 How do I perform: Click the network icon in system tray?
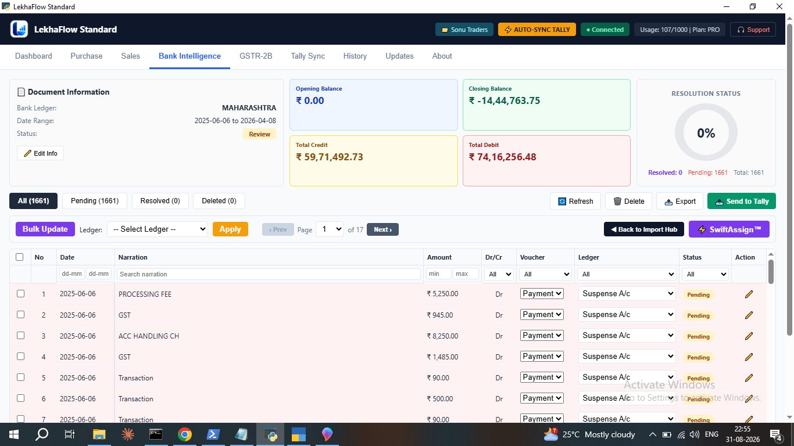(x=681, y=434)
